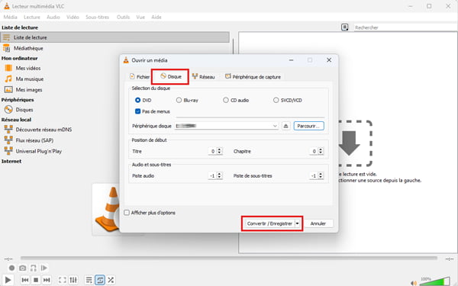The width and height of the screenshot is (458, 286).
Task: Switch to the Réseau tab
Action: pos(204,77)
